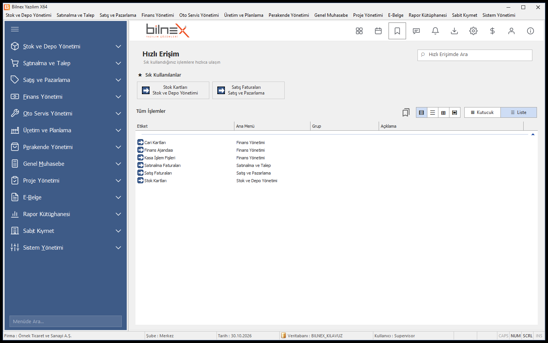Open Rapor Kütüphanesi in the top menu bar
Image resolution: width=548 pixels, height=343 pixels.
click(428, 15)
